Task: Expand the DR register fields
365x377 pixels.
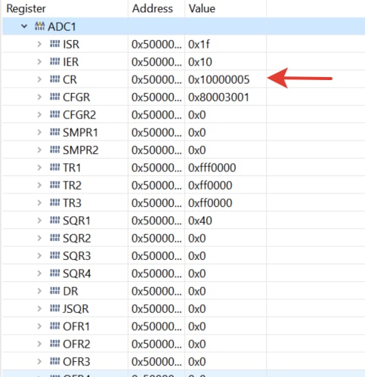Action: tap(39, 291)
